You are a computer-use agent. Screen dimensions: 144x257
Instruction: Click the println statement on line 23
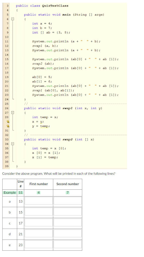tap(75, 95)
